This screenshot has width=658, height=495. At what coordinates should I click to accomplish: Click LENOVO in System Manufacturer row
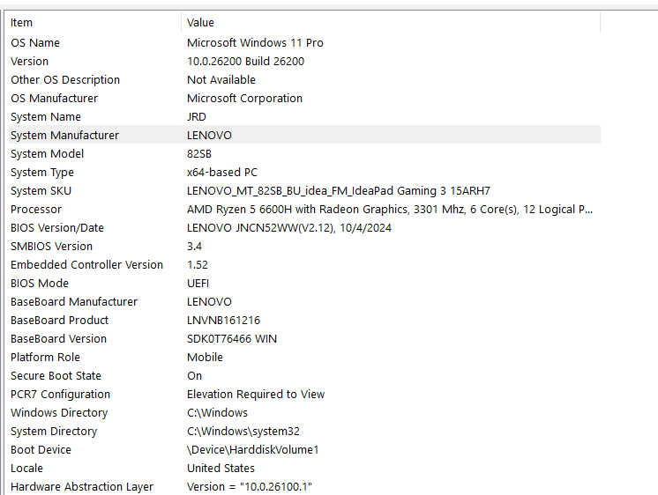(209, 135)
